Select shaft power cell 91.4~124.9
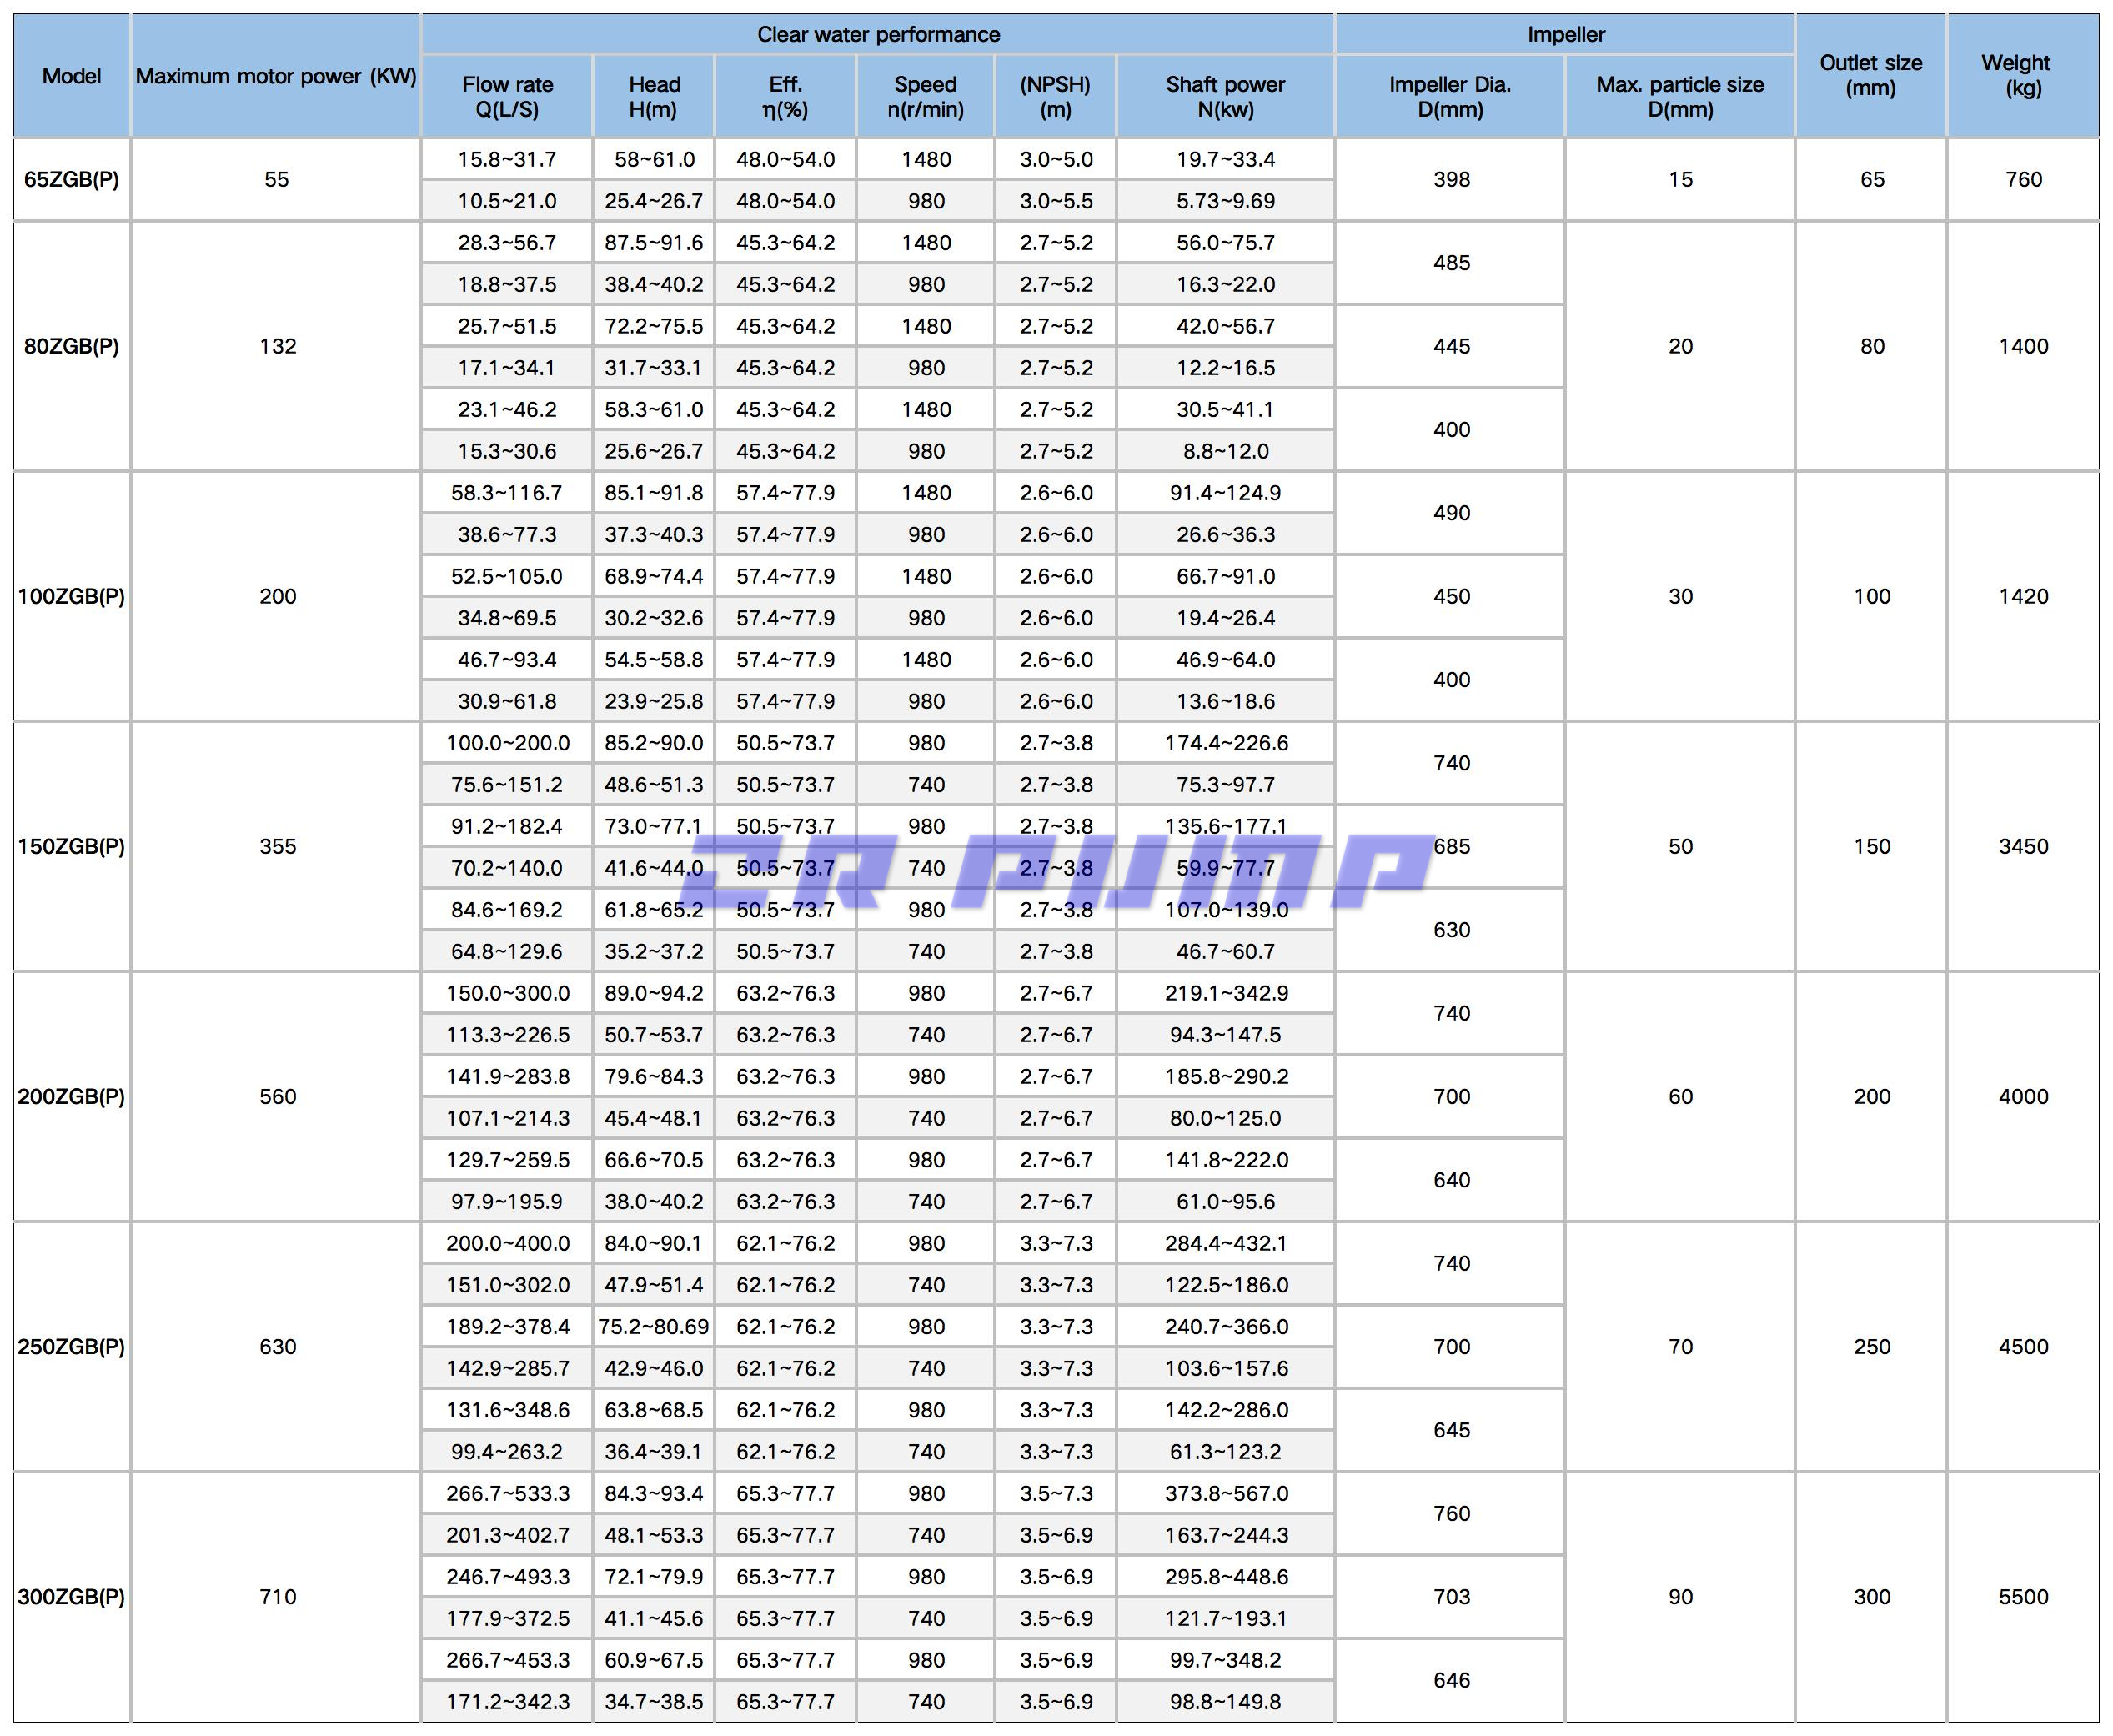This screenshot has width=2113, height=1736. pos(1225,493)
